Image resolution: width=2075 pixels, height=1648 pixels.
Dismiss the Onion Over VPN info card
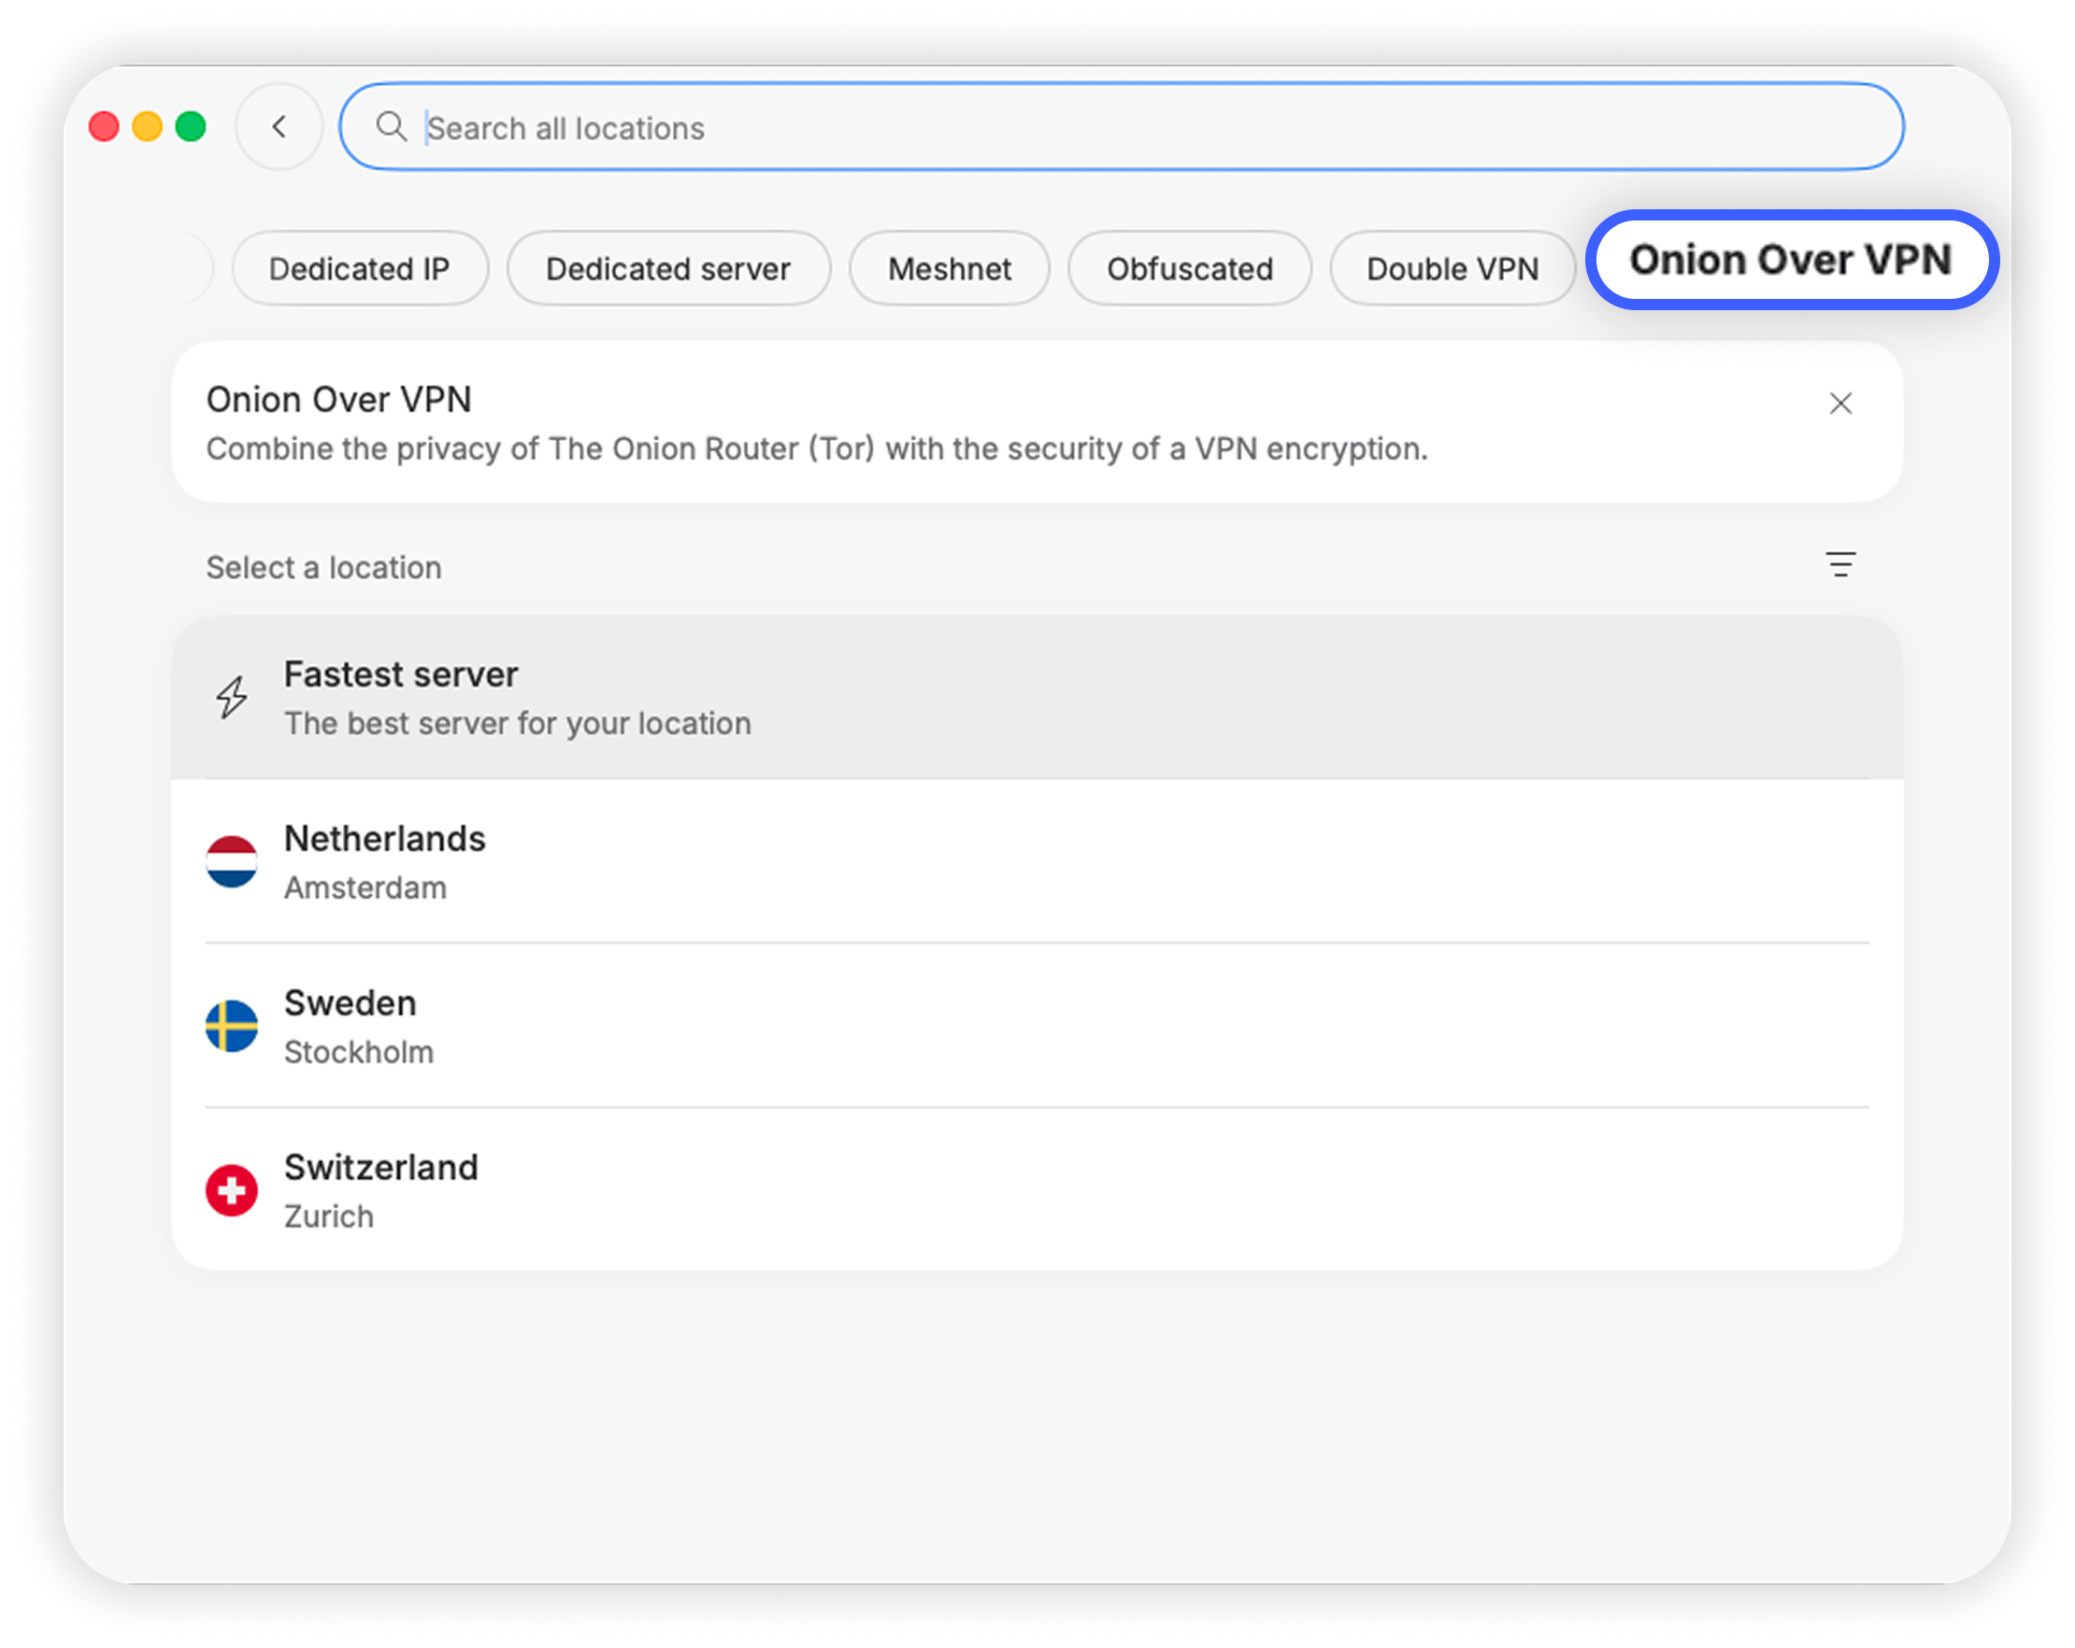click(x=1839, y=403)
